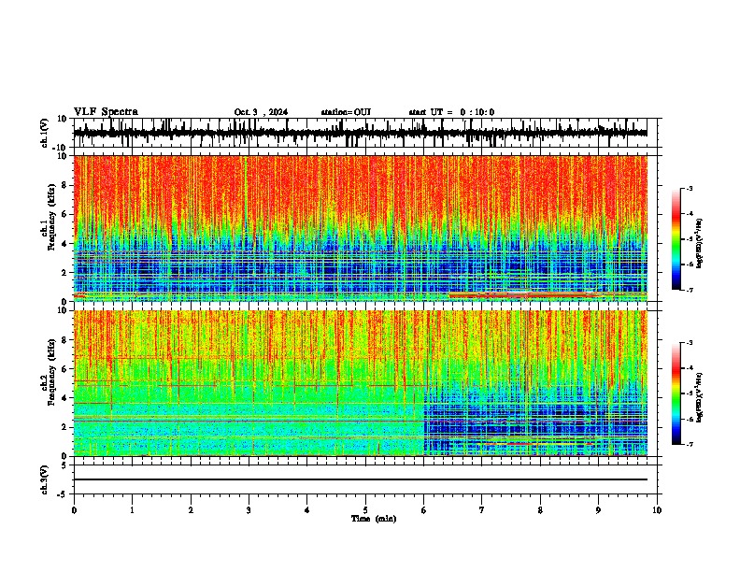Select the ch.3(V) axis label
This screenshot has width=740, height=572.
pos(45,479)
